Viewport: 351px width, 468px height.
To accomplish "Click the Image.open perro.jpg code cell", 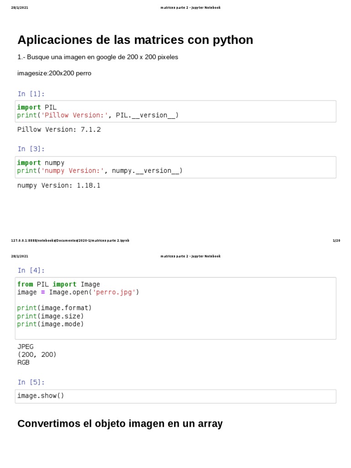I will click(175, 308).
